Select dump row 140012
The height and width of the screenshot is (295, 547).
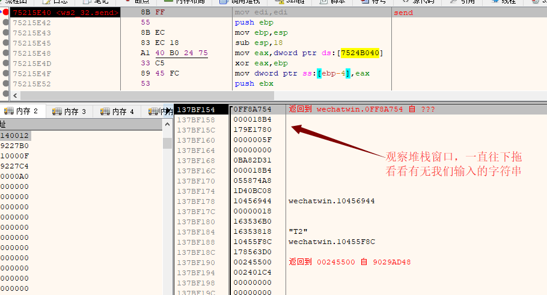pyautogui.click(x=14, y=136)
